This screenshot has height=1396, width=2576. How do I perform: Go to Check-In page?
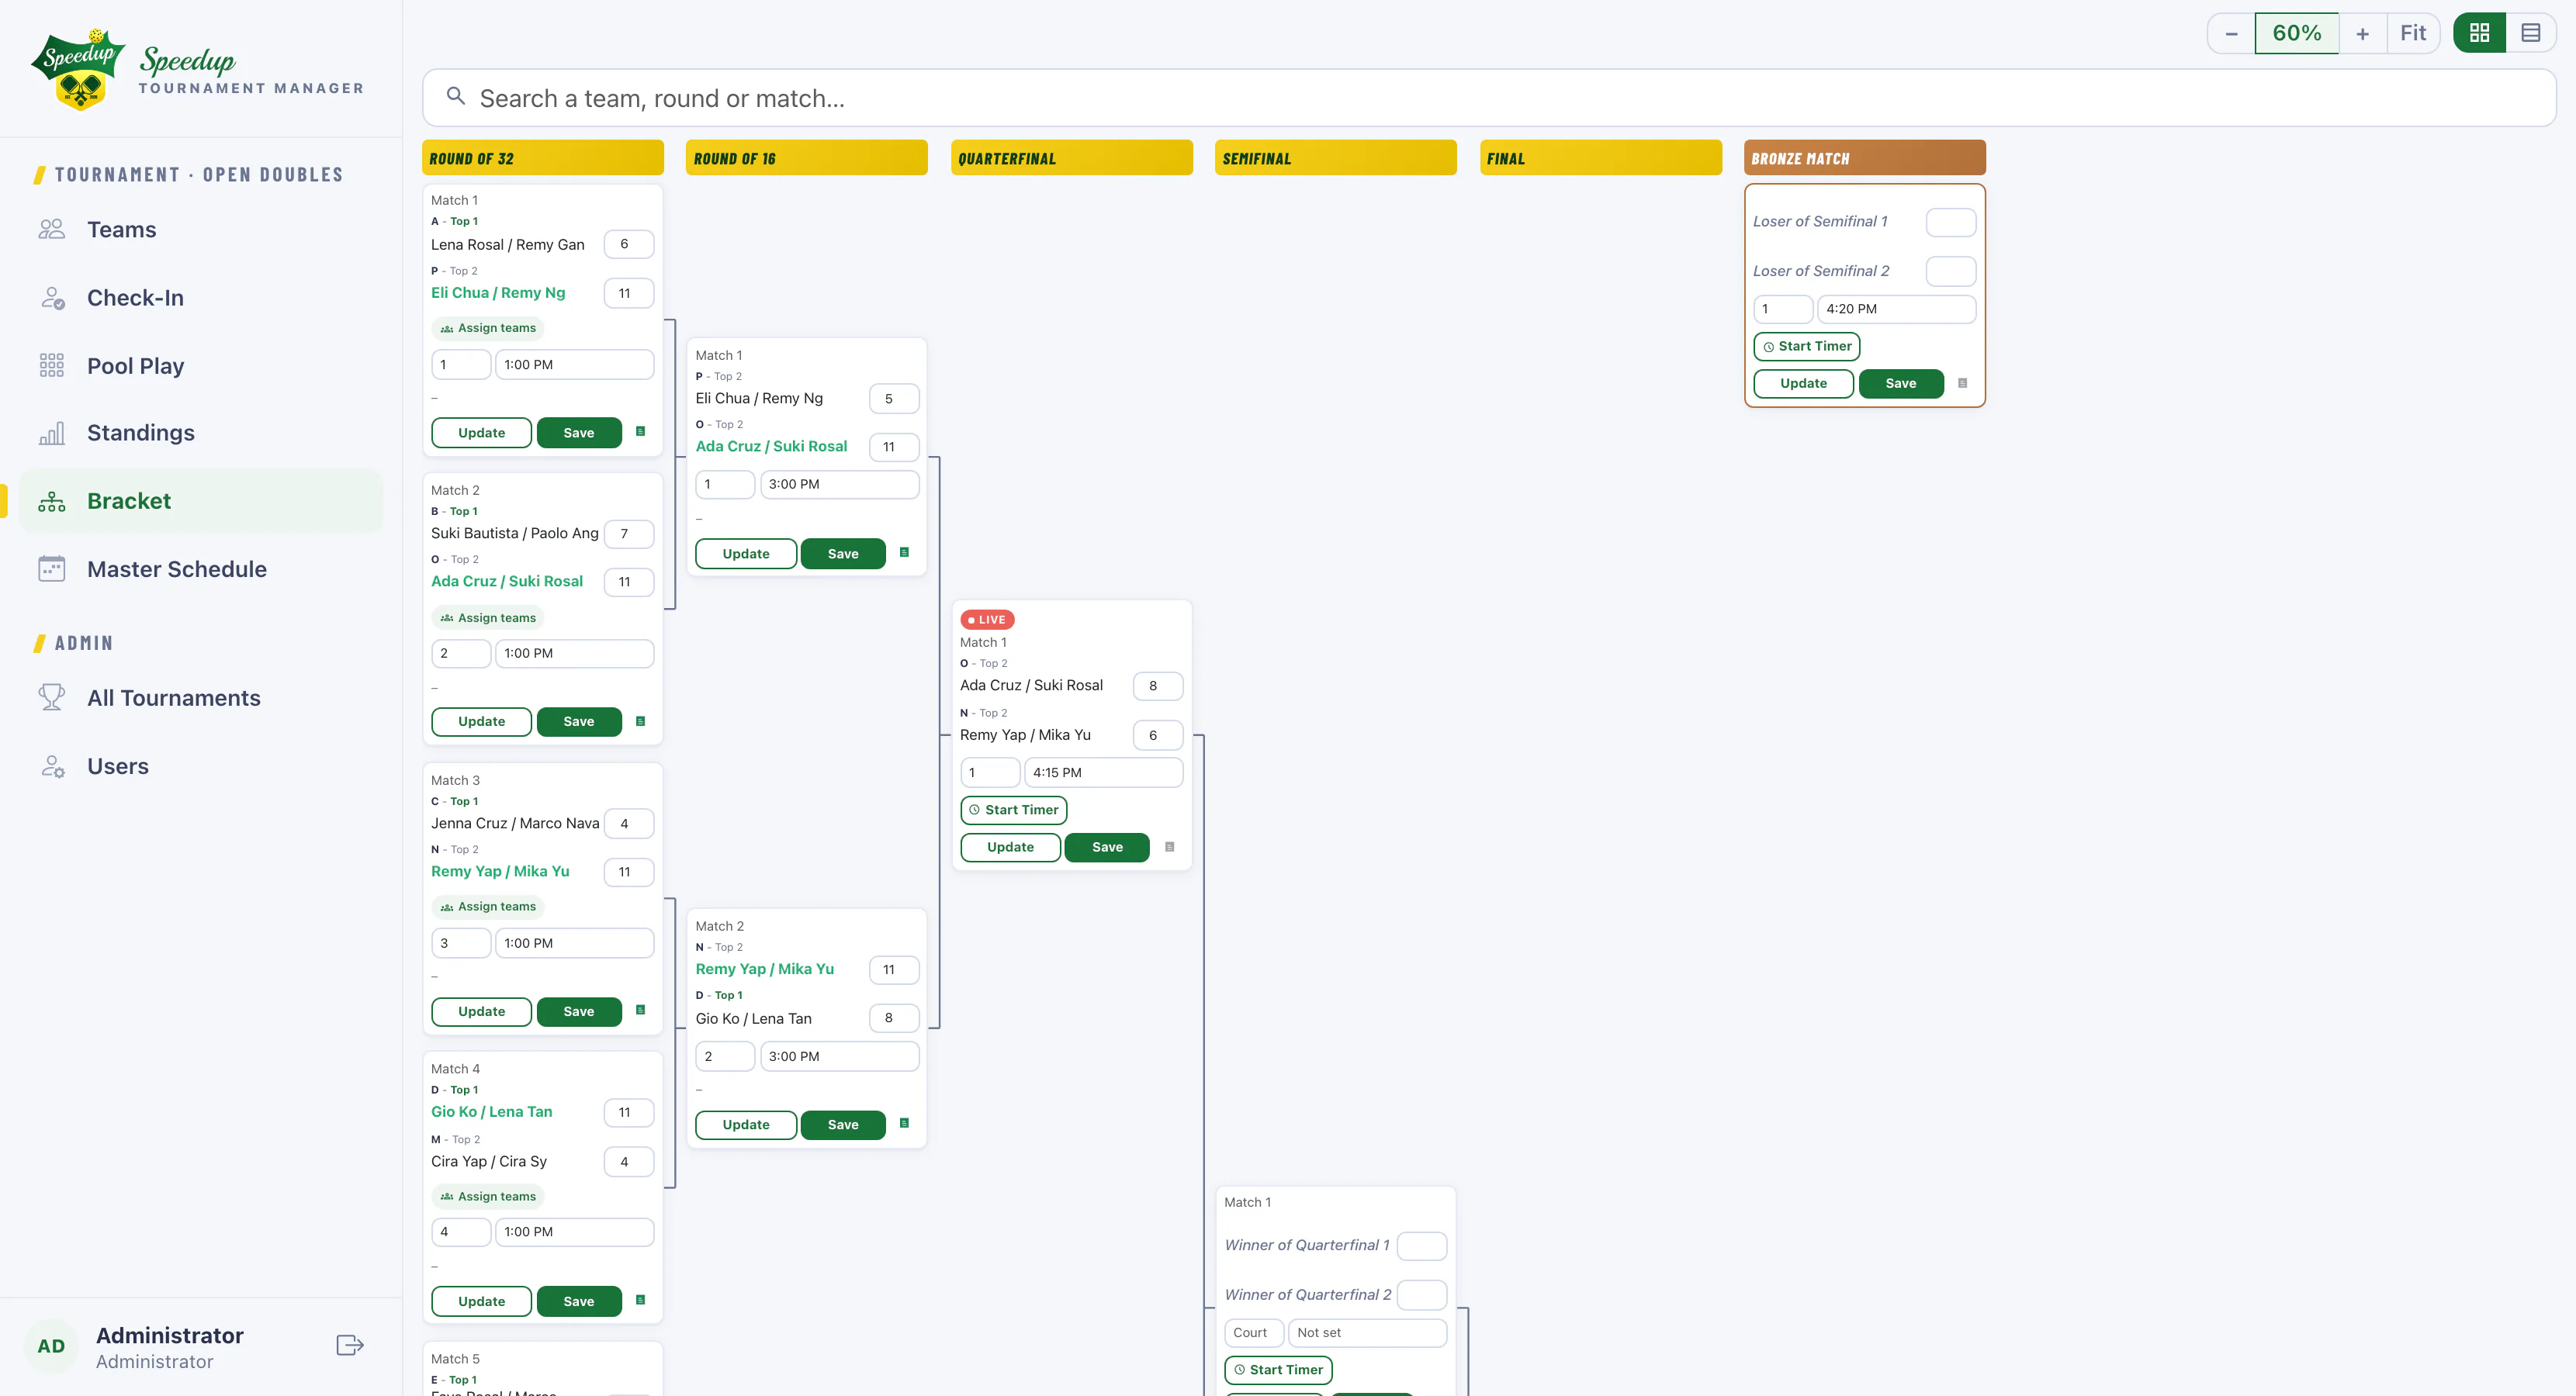click(x=201, y=298)
